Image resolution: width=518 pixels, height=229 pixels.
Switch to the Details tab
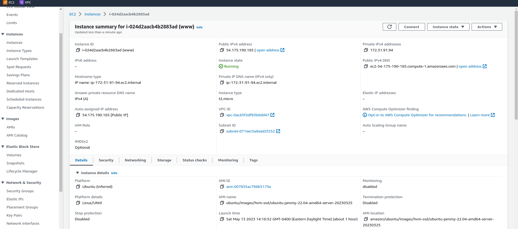[x=81, y=160]
